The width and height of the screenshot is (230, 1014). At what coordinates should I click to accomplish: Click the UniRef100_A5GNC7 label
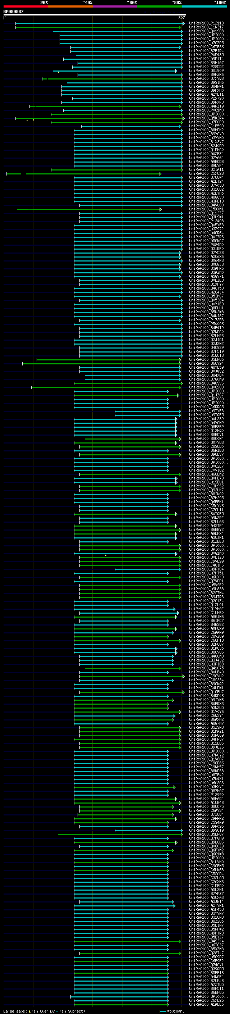206,241
